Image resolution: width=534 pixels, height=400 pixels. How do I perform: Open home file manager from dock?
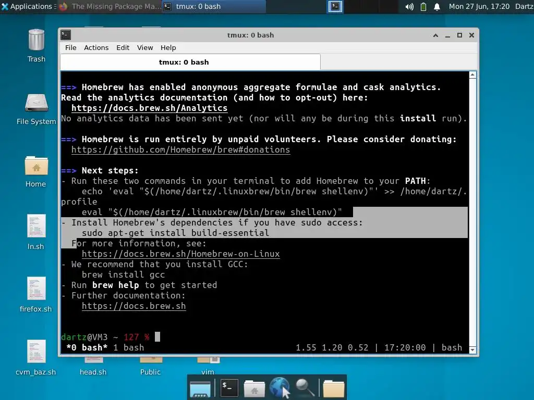[x=254, y=389]
